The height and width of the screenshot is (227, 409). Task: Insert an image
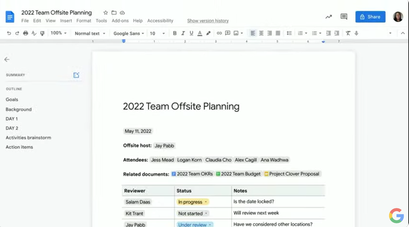236,33
